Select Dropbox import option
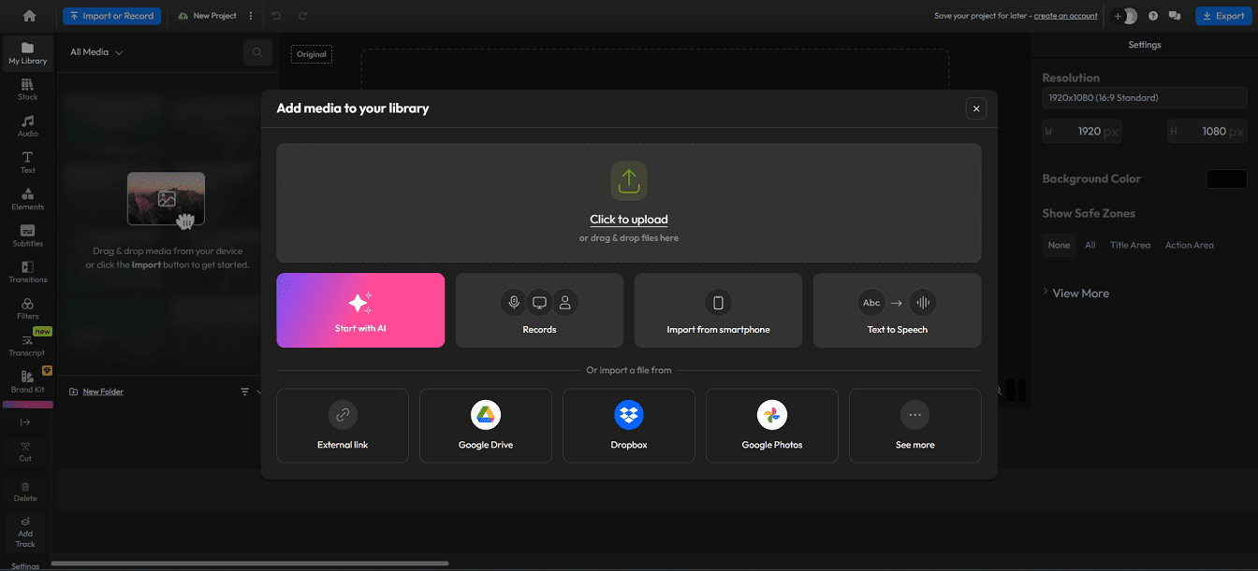The image size is (1258, 571). [x=629, y=425]
